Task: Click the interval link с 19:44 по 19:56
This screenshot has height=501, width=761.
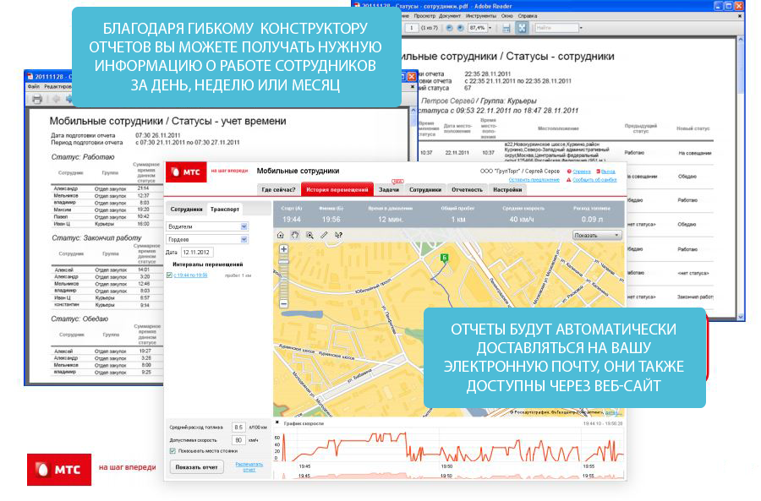Action: [190, 275]
